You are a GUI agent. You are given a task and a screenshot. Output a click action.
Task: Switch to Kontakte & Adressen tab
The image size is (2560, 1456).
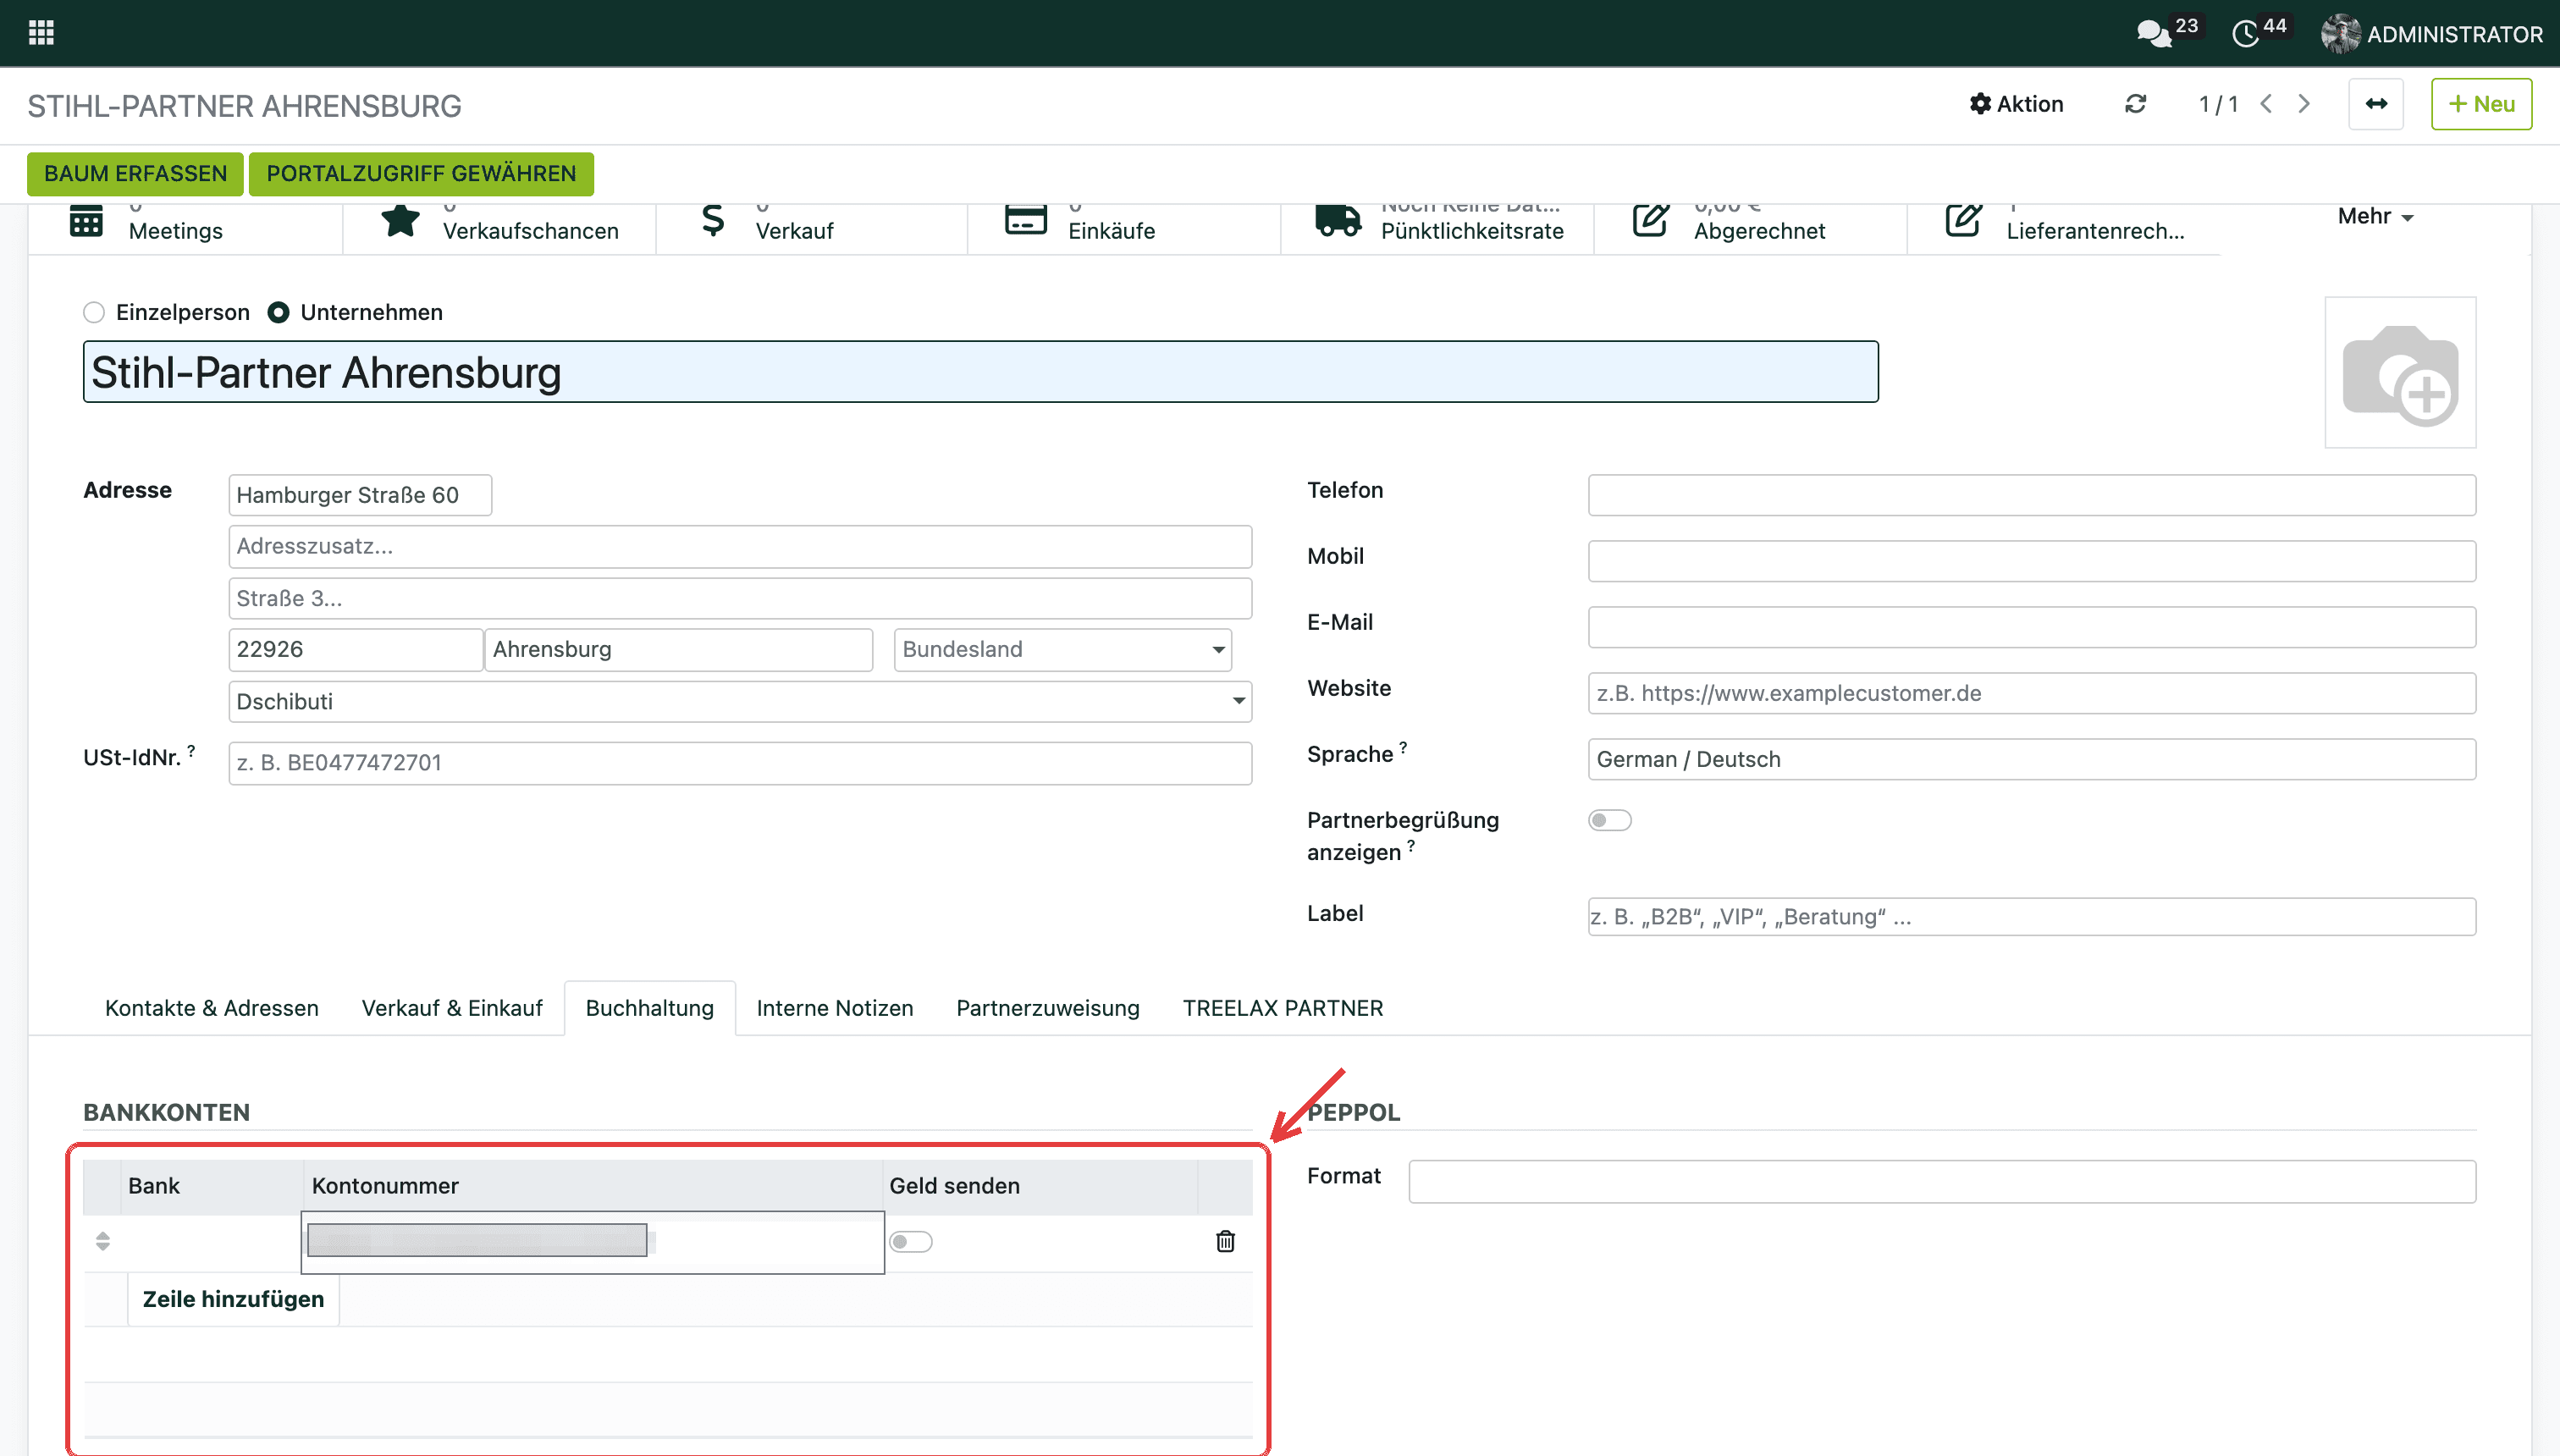(x=212, y=1008)
